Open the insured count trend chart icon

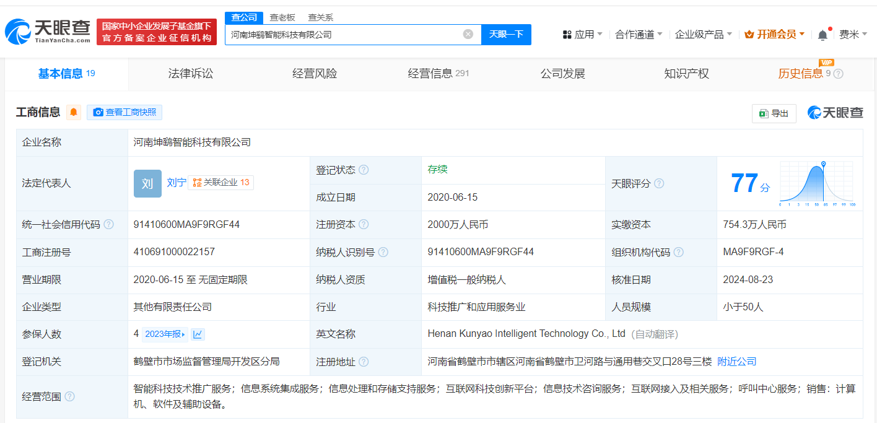pyautogui.click(x=198, y=334)
